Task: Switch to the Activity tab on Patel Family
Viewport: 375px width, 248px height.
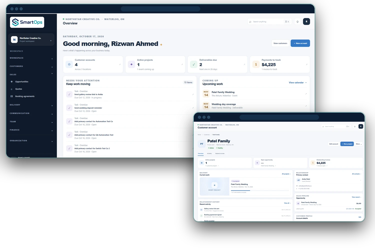Action: click(209, 153)
